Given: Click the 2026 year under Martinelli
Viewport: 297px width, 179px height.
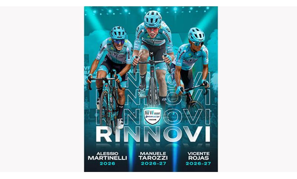Looking at the screenshot, I should [107, 163].
